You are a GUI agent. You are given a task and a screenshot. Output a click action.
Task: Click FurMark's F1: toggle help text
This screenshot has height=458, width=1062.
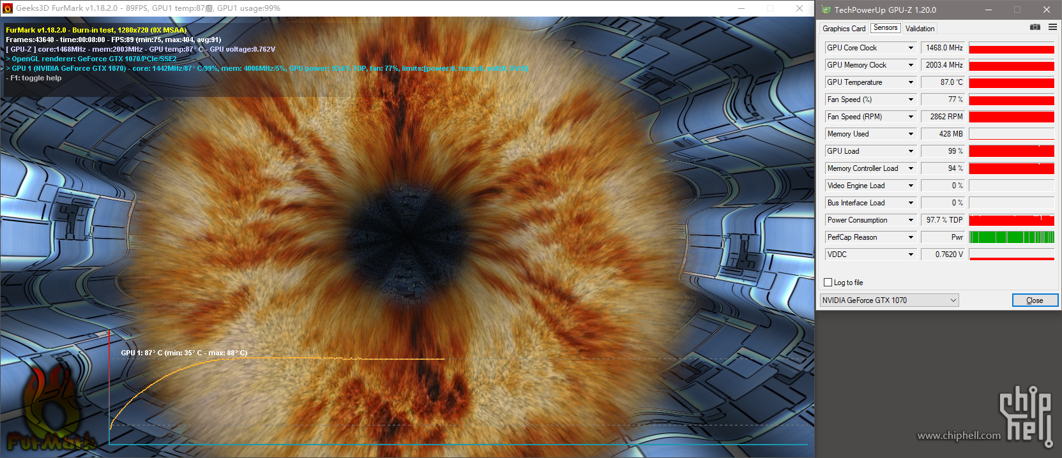click(x=34, y=78)
